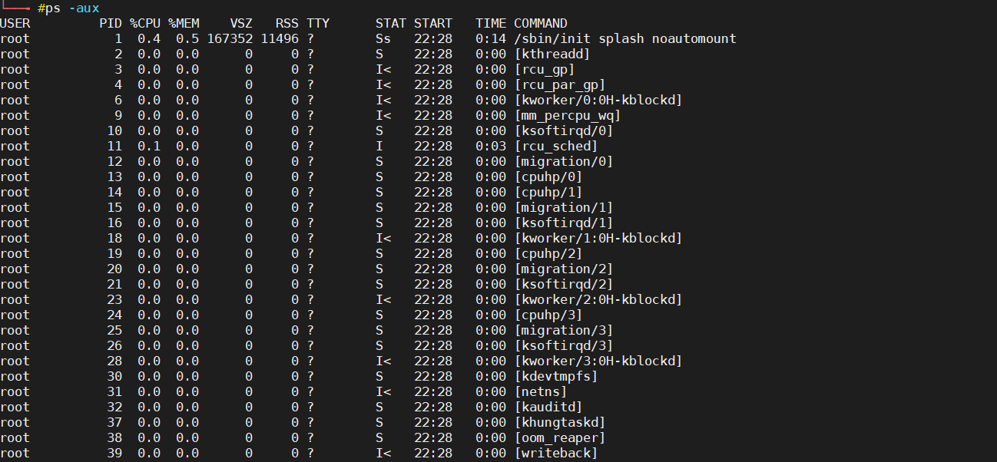Click the STAT column header
This screenshot has width=997, height=462.
click(390, 24)
